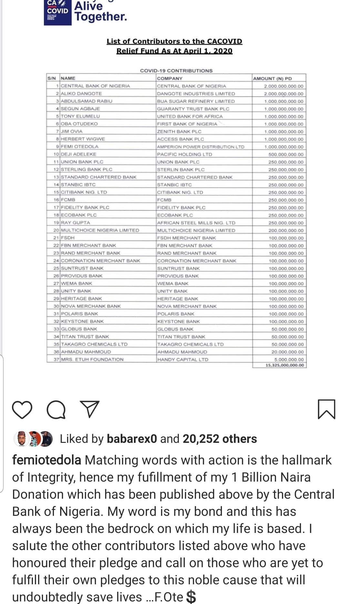The image size is (344, 604).
Task: Select the FEMI OTEDOLA name cell
Action: pyautogui.click(x=80, y=146)
